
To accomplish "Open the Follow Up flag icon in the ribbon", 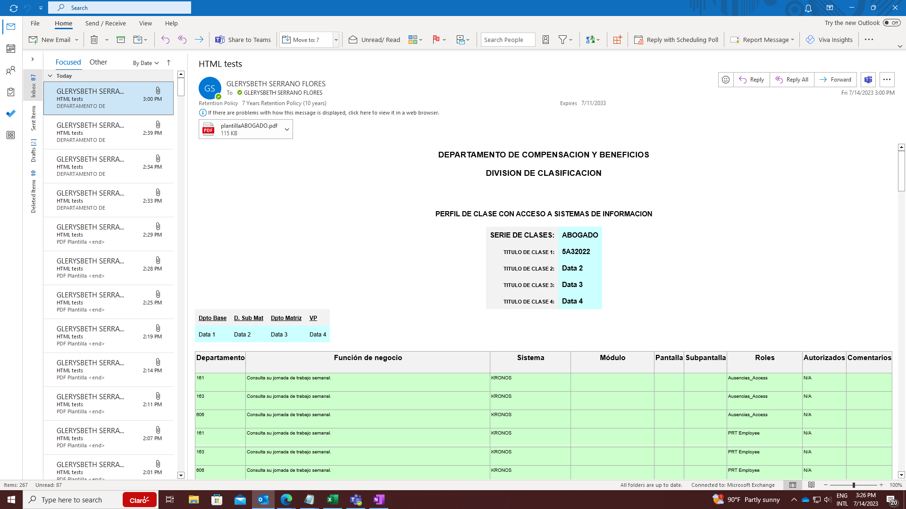I will [436, 40].
